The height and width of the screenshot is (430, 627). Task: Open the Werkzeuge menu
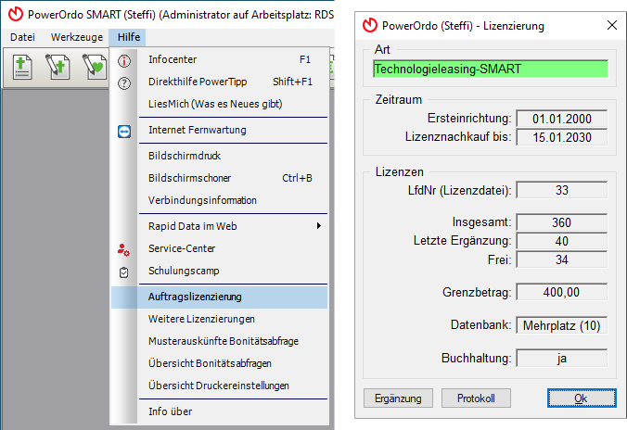(x=77, y=37)
